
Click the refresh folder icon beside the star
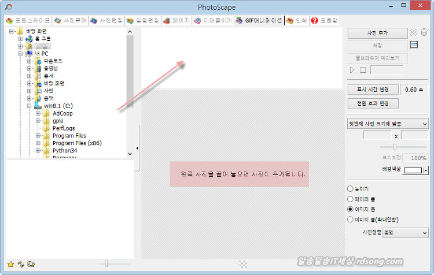tap(20, 264)
